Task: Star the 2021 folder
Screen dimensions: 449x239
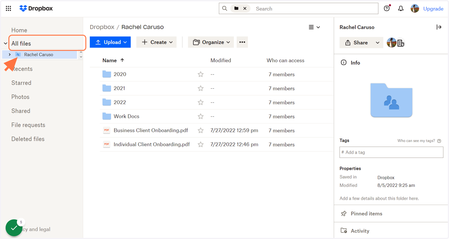Action: [x=201, y=88]
